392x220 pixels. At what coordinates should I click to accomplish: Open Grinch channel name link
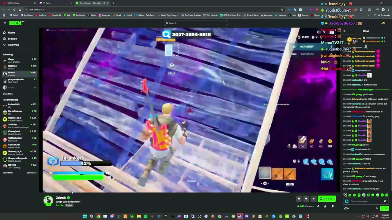click(61, 198)
